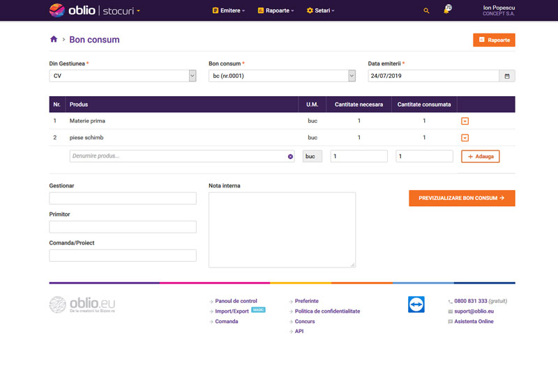Click the Nota interna text area
Viewport: 558px width, 381px height.
[x=282, y=230]
